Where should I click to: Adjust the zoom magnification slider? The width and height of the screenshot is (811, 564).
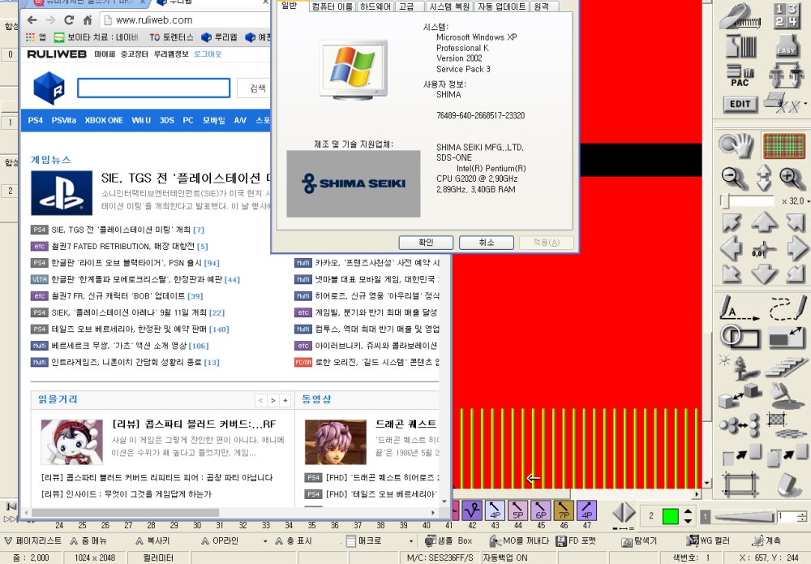[x=748, y=200]
